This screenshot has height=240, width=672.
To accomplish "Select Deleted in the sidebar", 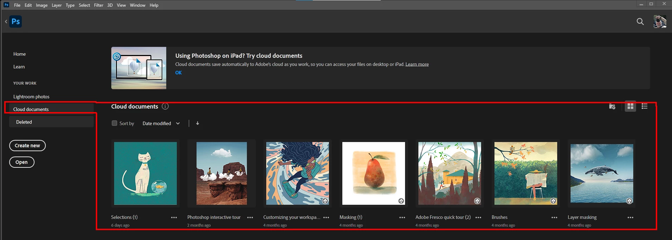I will [51, 122].
